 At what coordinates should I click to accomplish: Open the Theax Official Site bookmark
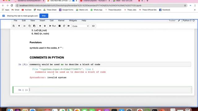point(148,10)
